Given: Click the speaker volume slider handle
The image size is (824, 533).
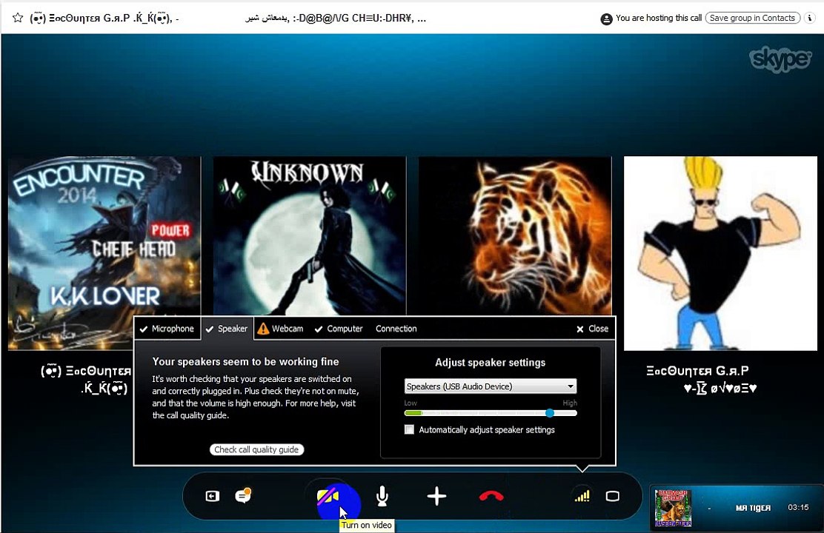Looking at the screenshot, I should pyautogui.click(x=550, y=413).
